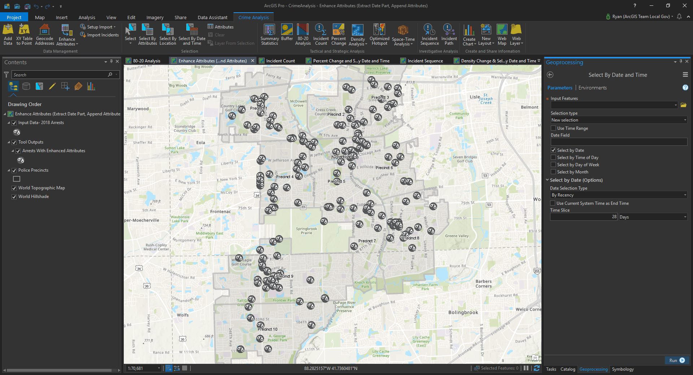Image resolution: width=693 pixels, height=375 pixels.
Task: Open Select By Date and Time tool
Action: (x=192, y=35)
